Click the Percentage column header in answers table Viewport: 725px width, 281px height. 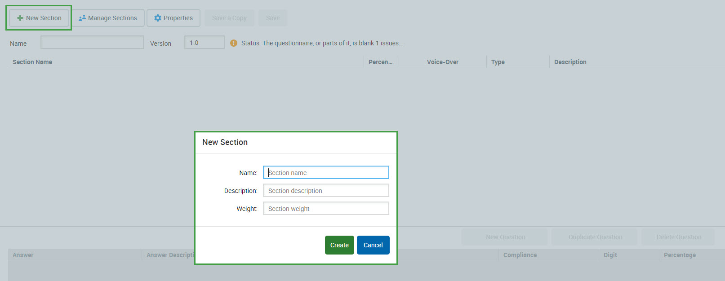click(679, 255)
